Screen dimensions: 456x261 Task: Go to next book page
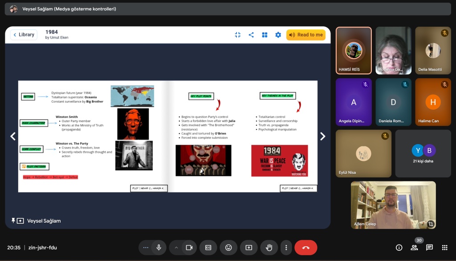pos(322,136)
